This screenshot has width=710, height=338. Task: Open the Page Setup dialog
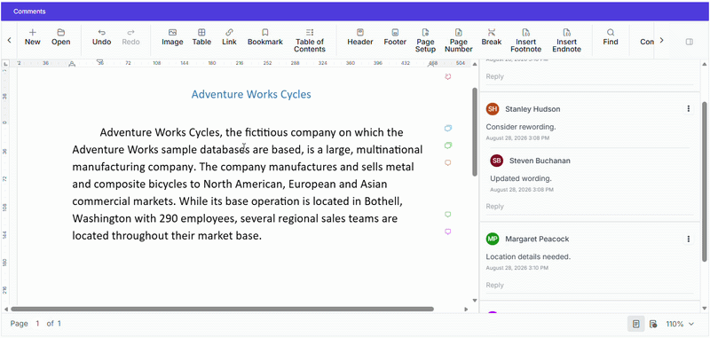(425, 40)
